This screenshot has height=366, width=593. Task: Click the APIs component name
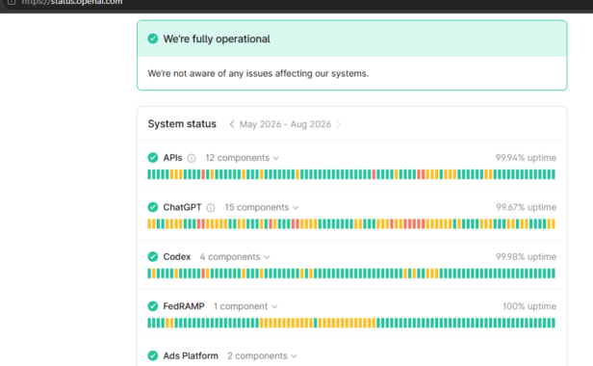pyautogui.click(x=172, y=157)
